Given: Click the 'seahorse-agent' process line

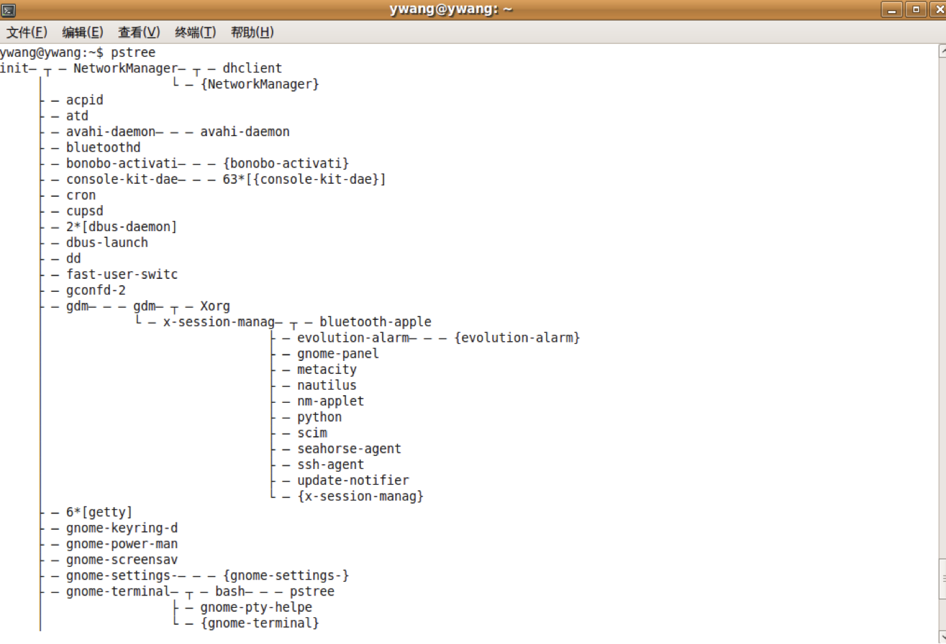Looking at the screenshot, I should (x=349, y=449).
